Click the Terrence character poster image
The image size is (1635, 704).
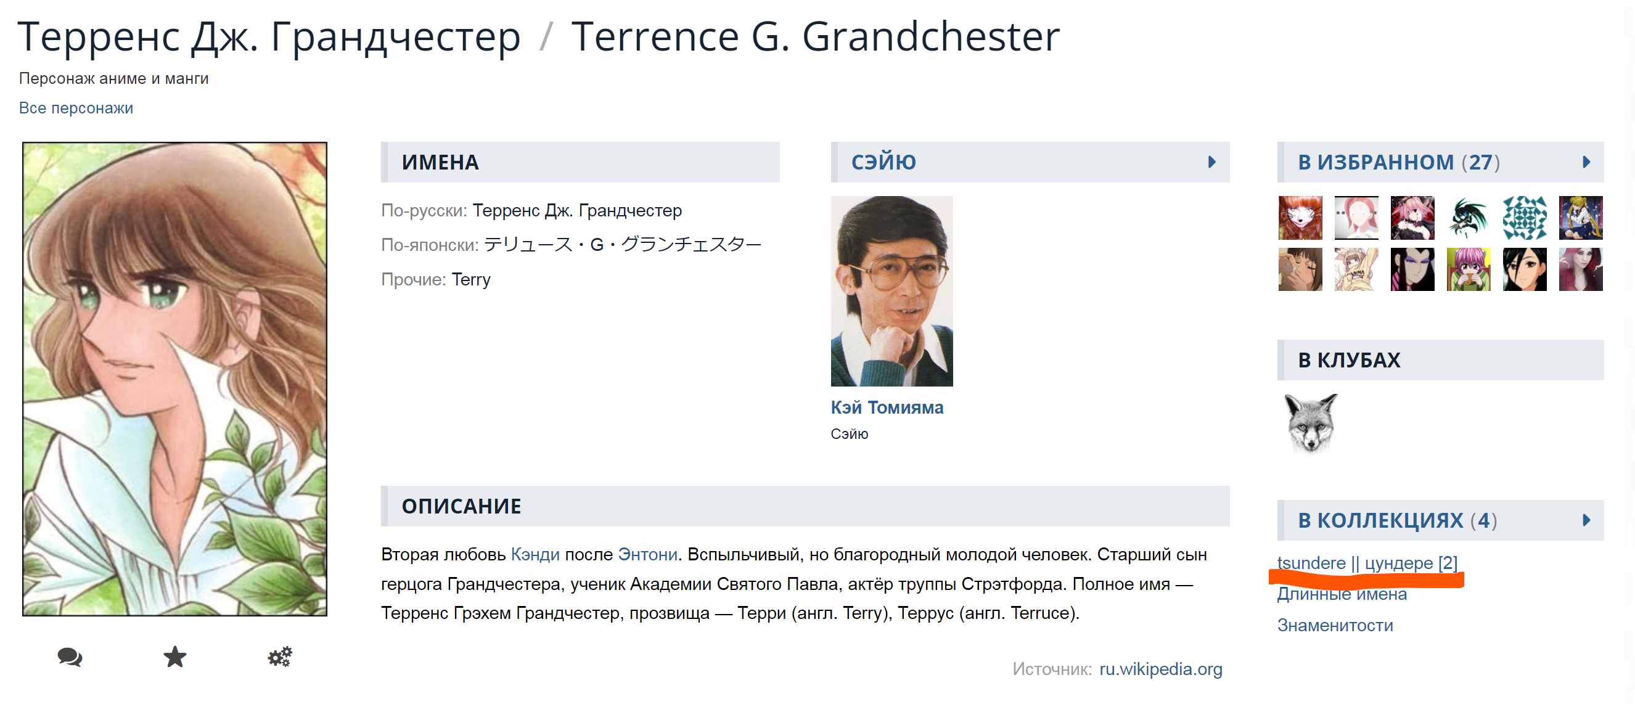tap(174, 379)
